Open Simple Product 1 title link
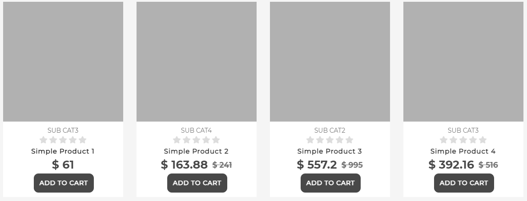 [63, 151]
